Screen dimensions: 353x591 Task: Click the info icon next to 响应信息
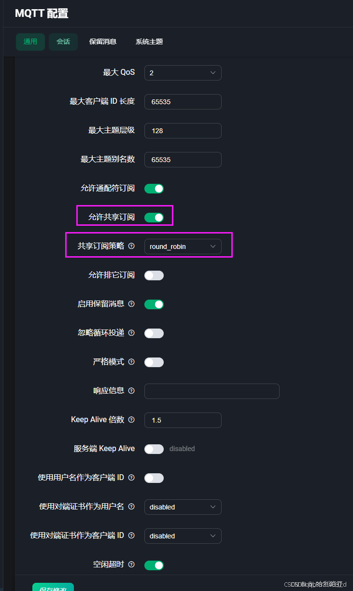pyautogui.click(x=132, y=391)
